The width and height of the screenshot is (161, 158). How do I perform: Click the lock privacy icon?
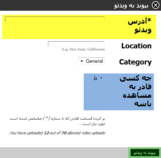[95, 78]
